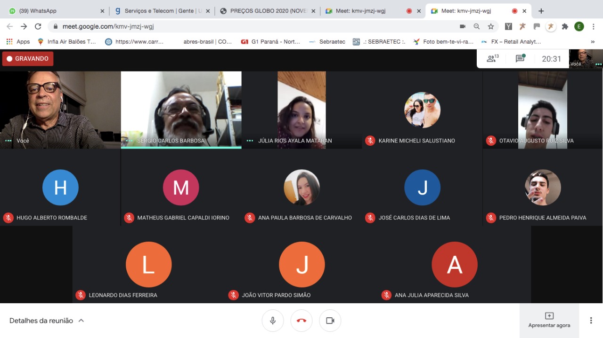Click the browser reload icon
The image size is (603, 338).
click(38, 27)
